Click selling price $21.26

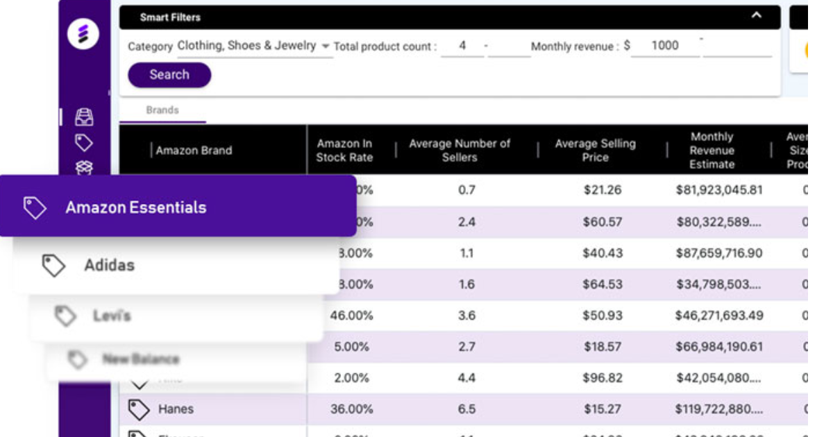coord(603,190)
